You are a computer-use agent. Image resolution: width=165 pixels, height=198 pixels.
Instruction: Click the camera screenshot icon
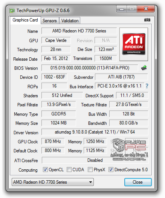[x=147, y=20]
